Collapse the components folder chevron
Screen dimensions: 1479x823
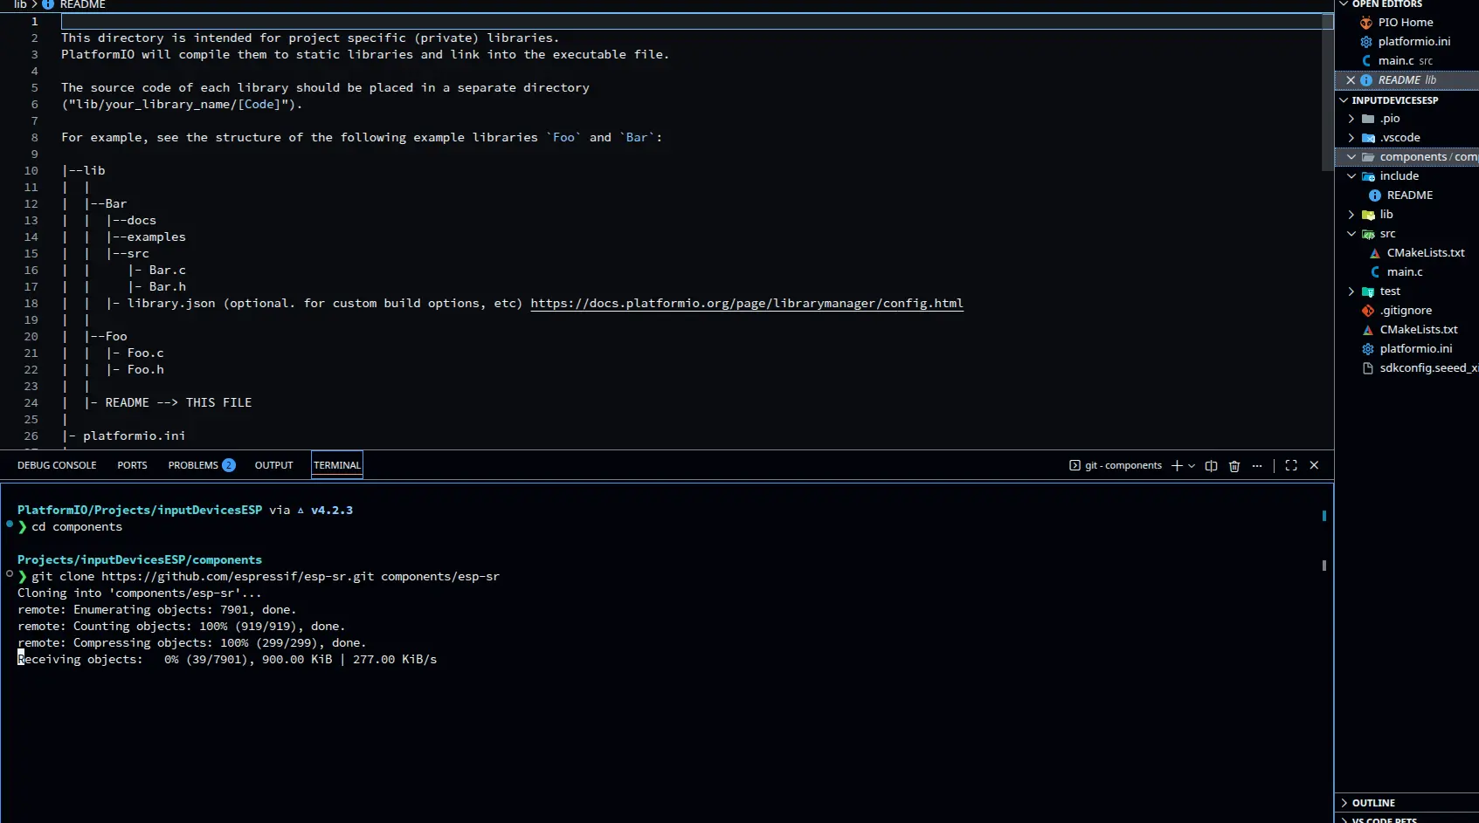tap(1351, 157)
